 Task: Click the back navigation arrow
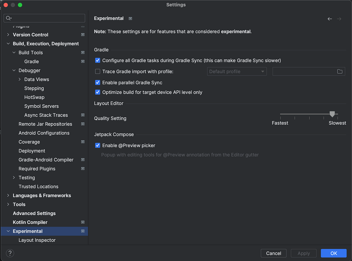(330, 19)
